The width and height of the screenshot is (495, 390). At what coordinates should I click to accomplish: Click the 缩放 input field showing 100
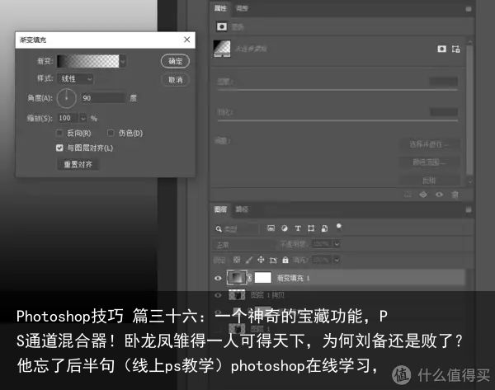[68, 118]
